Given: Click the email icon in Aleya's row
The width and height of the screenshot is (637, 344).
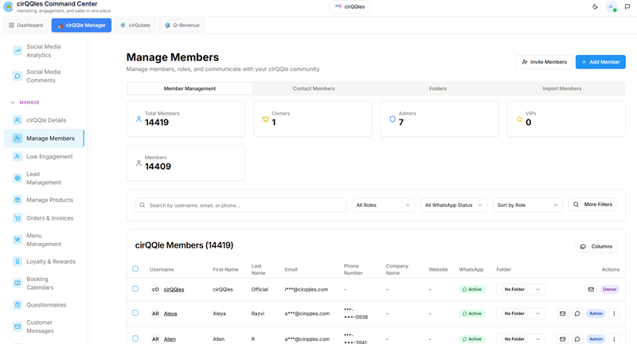Looking at the screenshot, I should (x=562, y=314).
